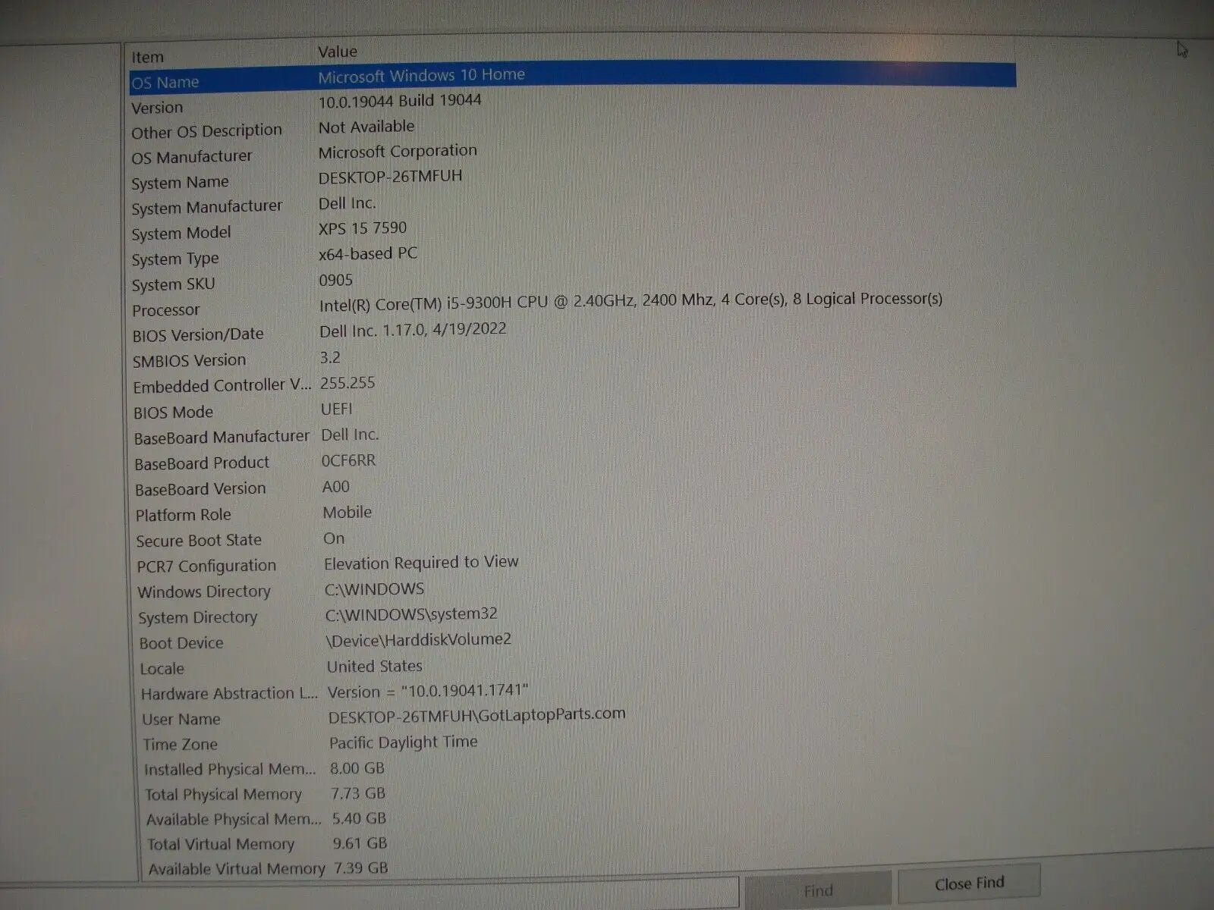The image size is (1214, 910).
Task: Click System Name value DESKTOP-26TMFUH
Action: click(x=390, y=177)
